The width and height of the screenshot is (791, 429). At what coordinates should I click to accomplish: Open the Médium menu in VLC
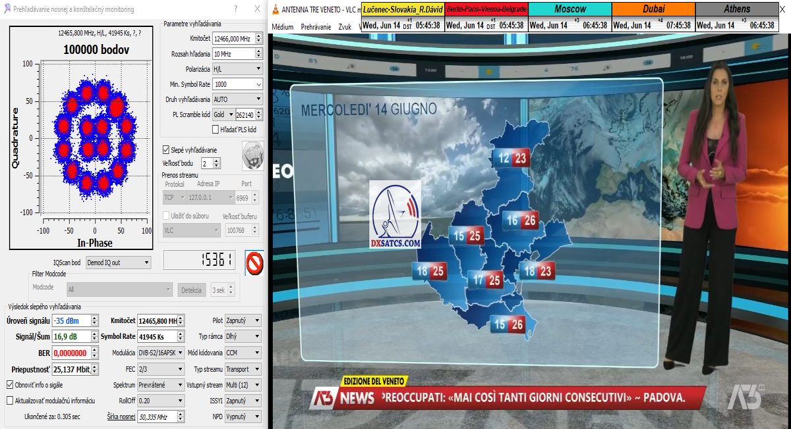282,27
